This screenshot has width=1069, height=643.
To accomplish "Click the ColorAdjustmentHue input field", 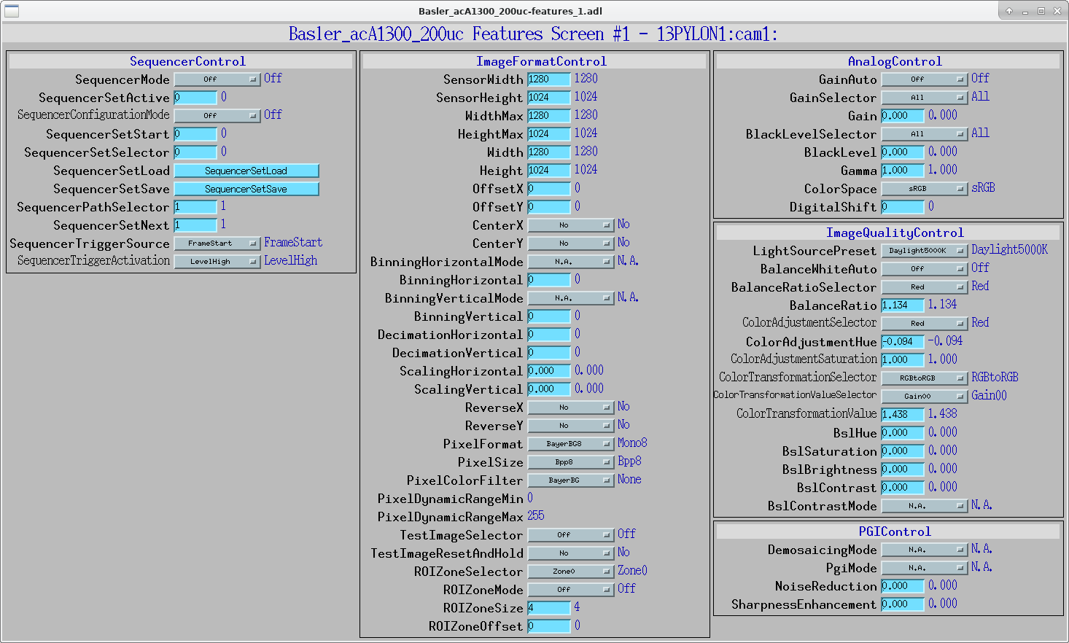I will (903, 341).
